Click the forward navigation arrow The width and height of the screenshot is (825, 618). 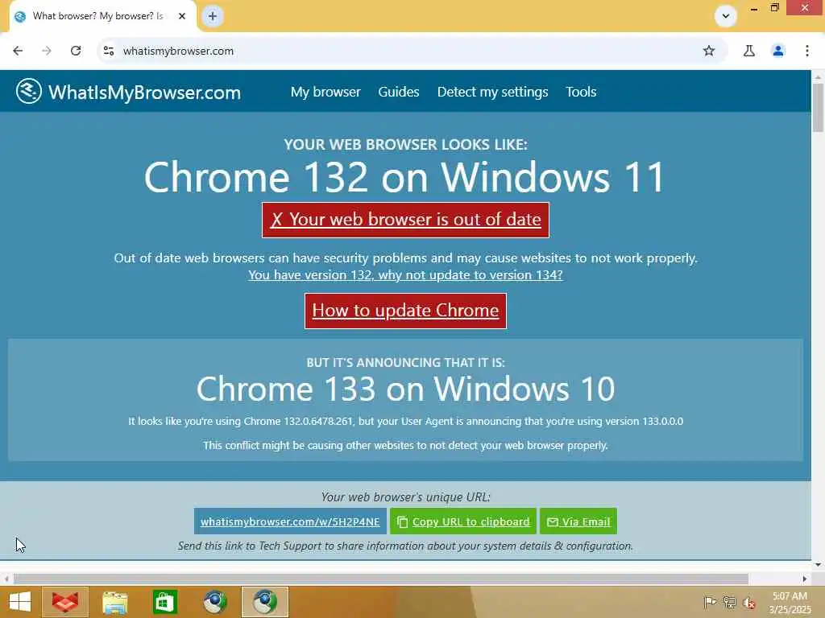point(47,51)
